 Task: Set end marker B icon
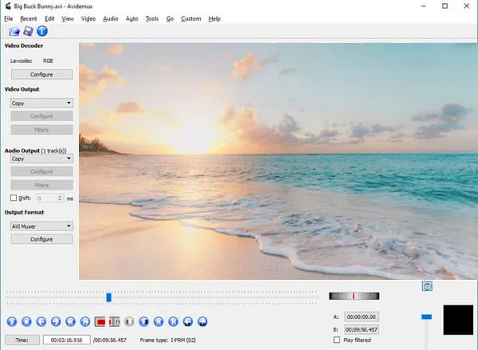[115, 322]
